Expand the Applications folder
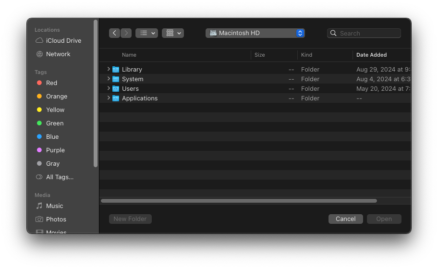Image resolution: width=438 pixels, height=269 pixels. point(109,98)
